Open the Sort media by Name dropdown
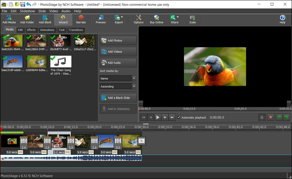The image size is (292, 179). pos(118,78)
